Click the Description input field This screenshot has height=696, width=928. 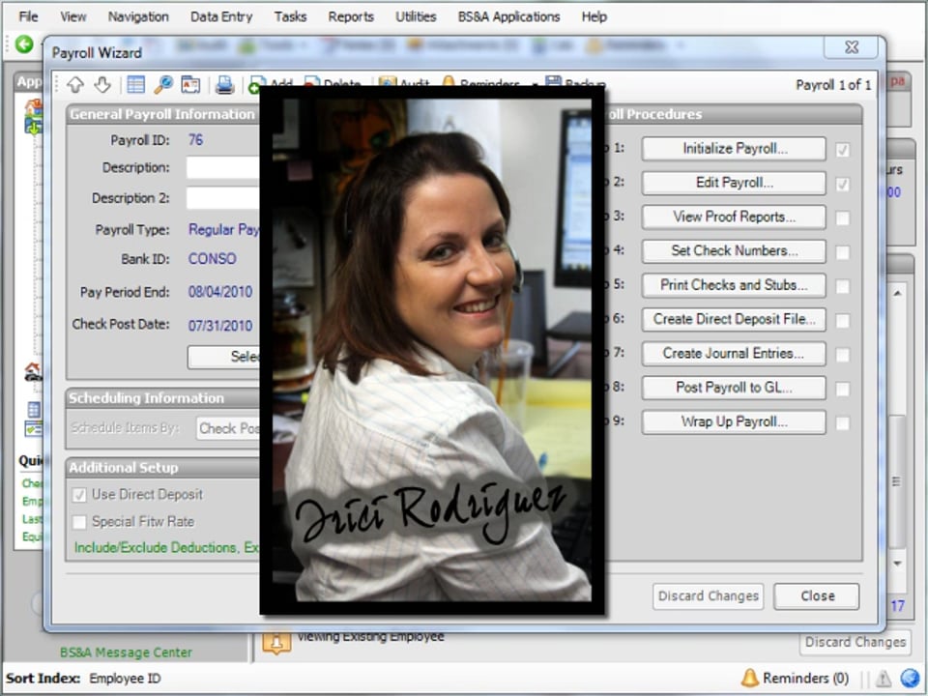click(223, 167)
